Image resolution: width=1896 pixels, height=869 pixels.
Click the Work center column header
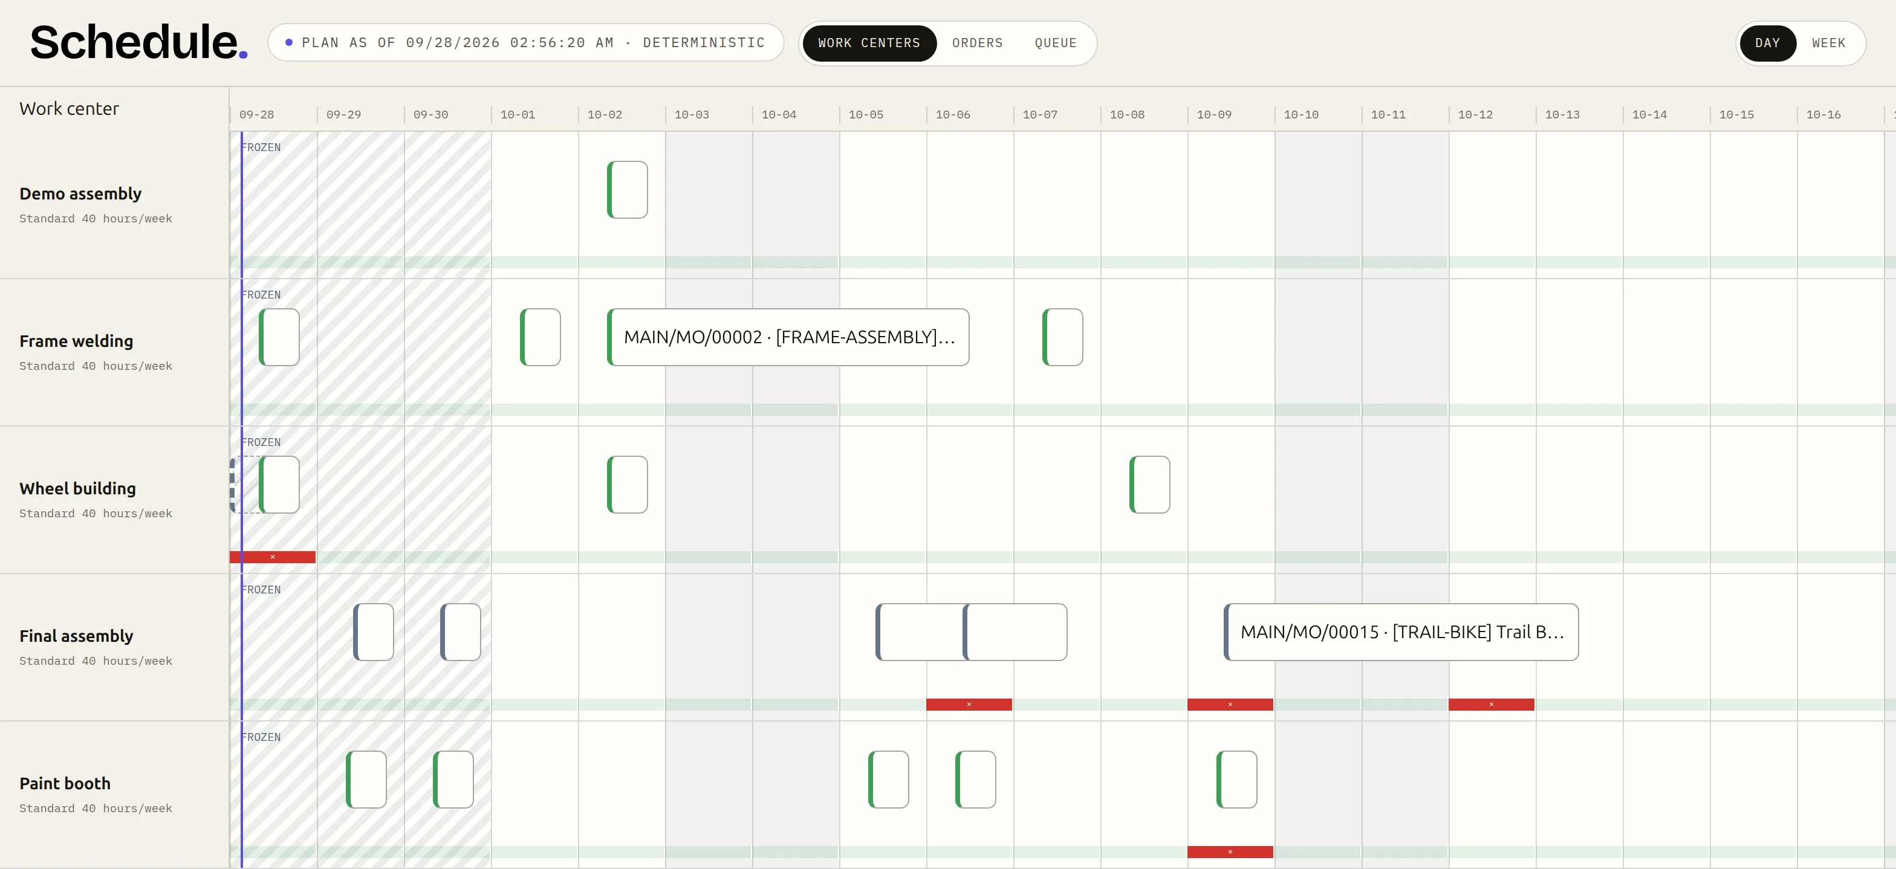[x=69, y=109]
